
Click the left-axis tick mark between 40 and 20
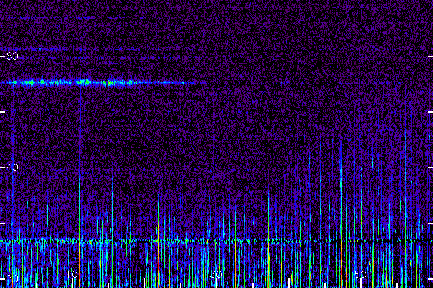pyautogui.click(x=2, y=223)
